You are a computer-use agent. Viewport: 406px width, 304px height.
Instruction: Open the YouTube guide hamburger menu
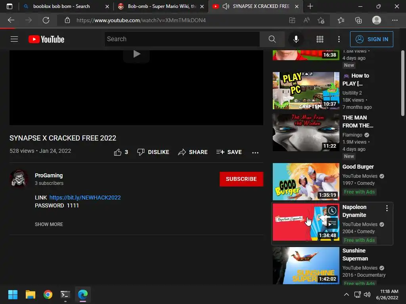coord(14,39)
